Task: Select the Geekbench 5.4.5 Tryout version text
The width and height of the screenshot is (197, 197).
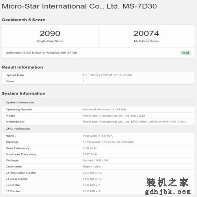Action: [41, 53]
